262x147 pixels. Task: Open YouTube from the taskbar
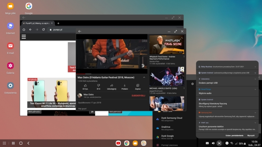pos(118,143)
